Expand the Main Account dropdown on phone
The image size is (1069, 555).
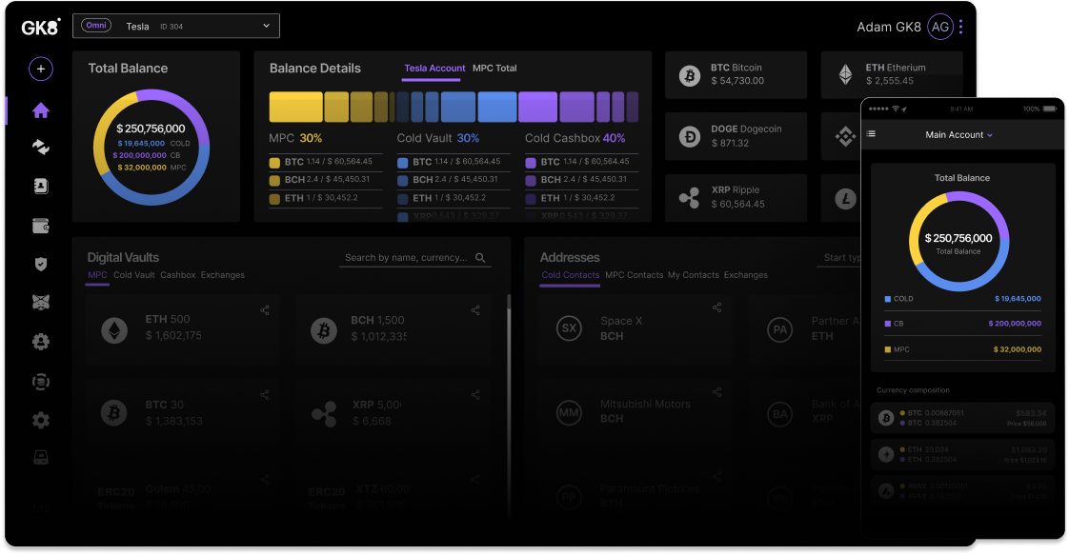[958, 135]
